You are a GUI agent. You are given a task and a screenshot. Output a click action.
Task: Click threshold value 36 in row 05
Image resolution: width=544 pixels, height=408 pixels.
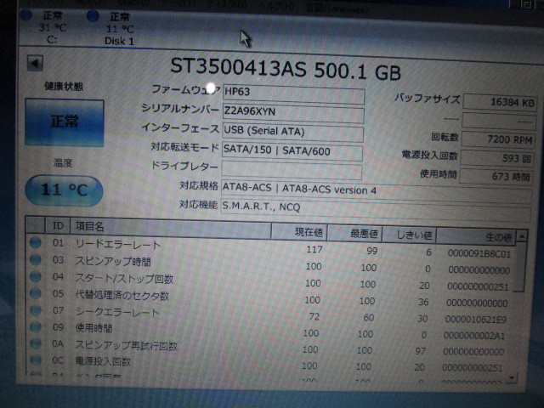point(423,303)
